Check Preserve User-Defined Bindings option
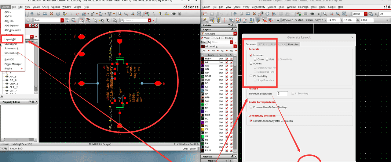The image size is (391, 162). pos(251,107)
